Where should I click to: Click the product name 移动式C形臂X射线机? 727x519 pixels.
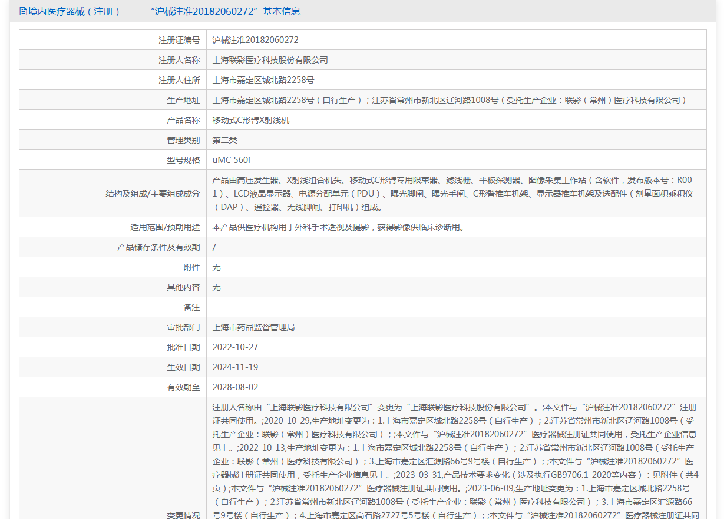(251, 120)
